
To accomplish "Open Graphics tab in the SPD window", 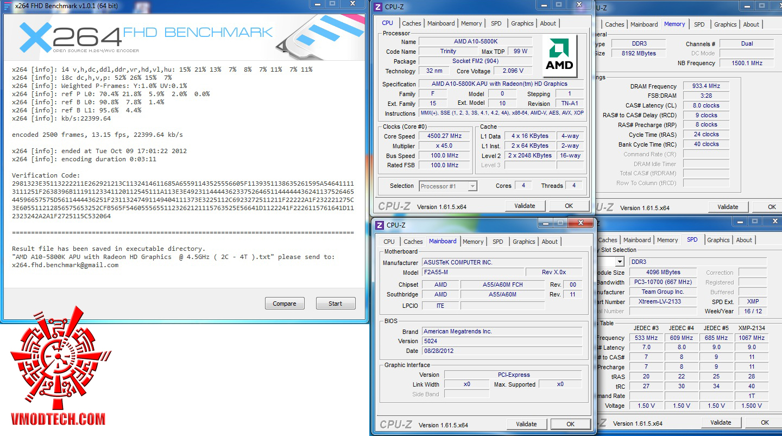I will coord(718,240).
